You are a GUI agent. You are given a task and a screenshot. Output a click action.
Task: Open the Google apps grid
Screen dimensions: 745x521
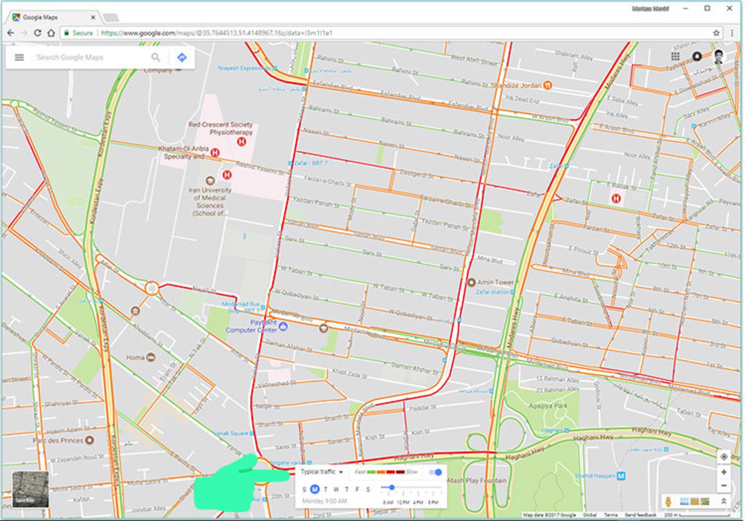point(675,57)
